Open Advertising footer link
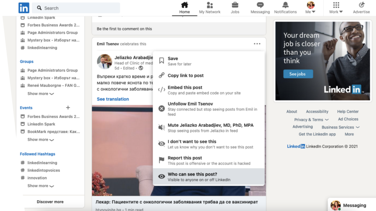 303,127
